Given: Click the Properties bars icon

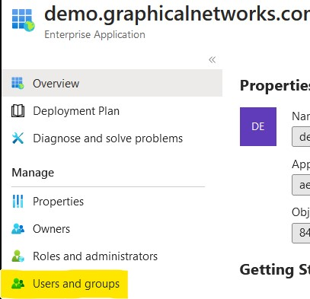Looking at the screenshot, I should 18,202.
